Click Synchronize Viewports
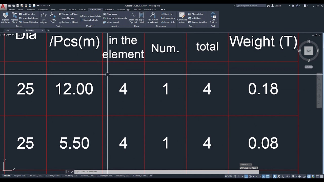324x182 pixels. click(115, 18)
